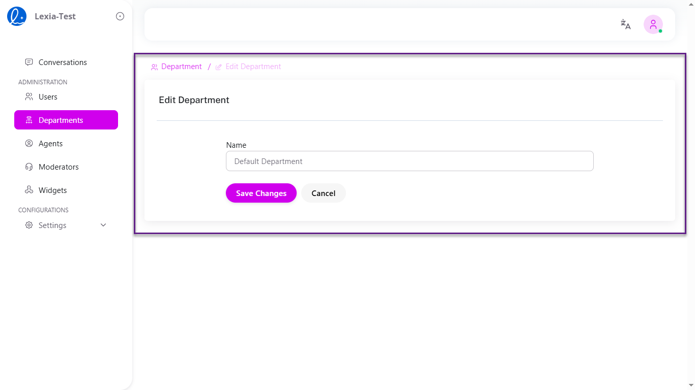Click the Moderators headset icon

[29, 167]
